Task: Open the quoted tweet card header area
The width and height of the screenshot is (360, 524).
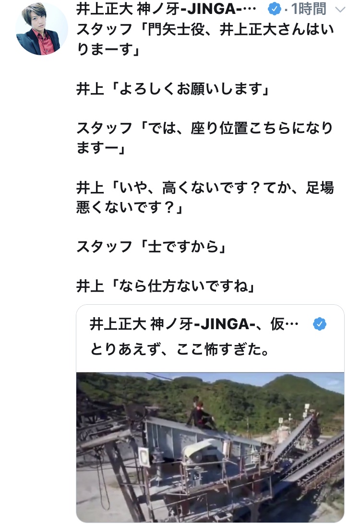Action: pyautogui.click(x=210, y=337)
